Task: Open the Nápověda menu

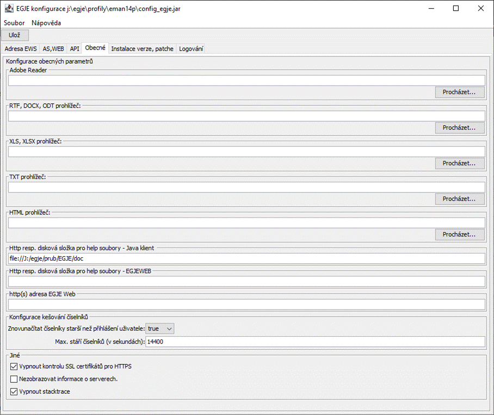Action: 46,23
